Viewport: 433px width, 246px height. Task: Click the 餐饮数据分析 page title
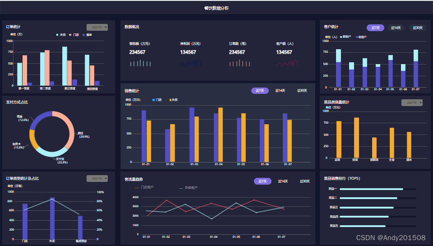point(216,8)
